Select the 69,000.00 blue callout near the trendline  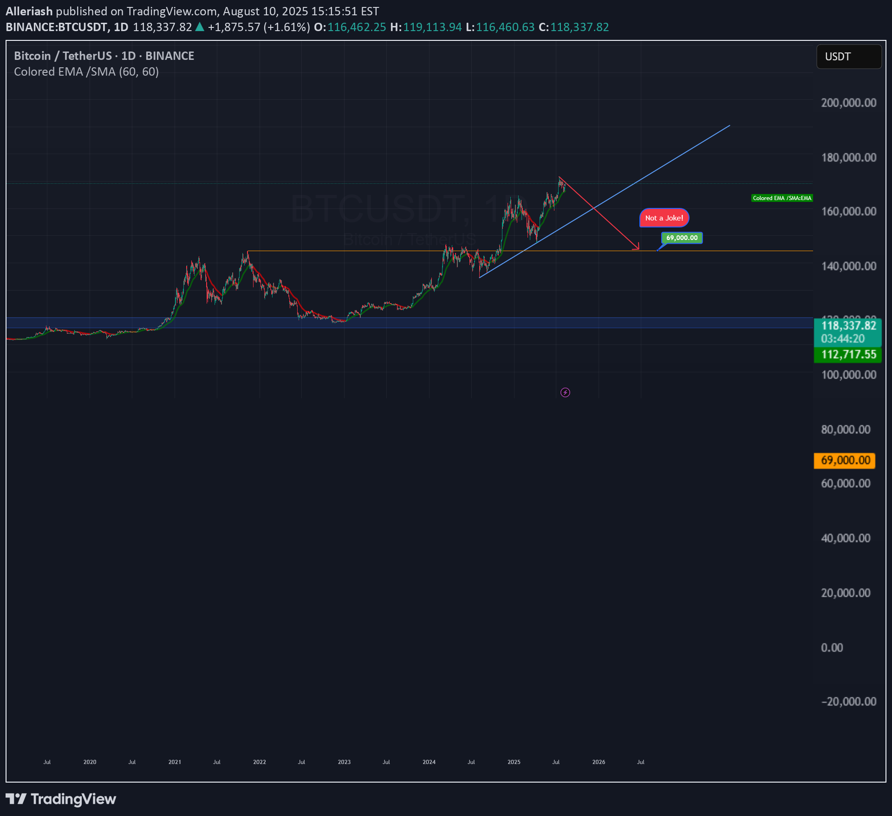point(681,238)
